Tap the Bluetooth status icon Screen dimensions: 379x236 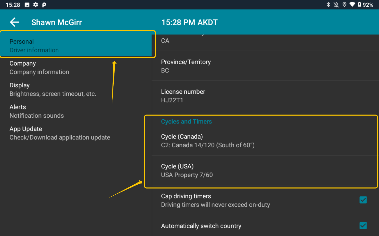[x=328, y=5]
